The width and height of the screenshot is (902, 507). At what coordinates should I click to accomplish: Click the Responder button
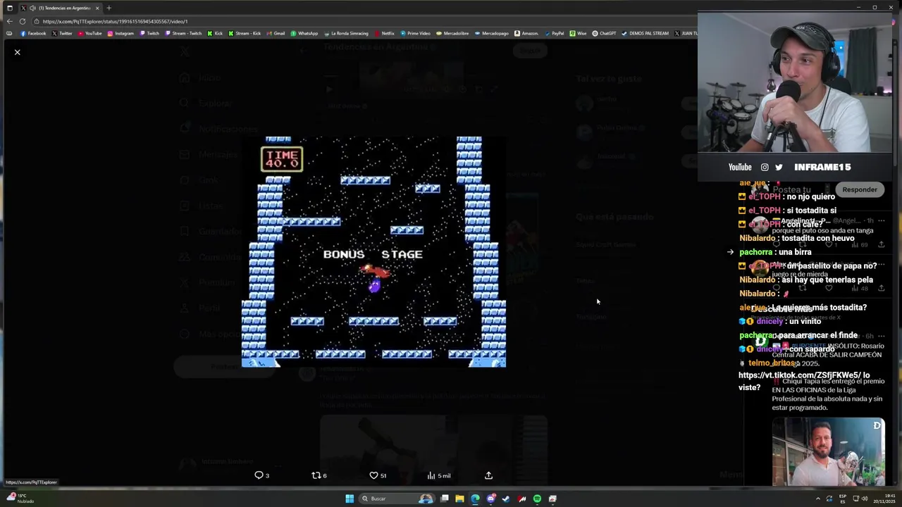tap(860, 189)
